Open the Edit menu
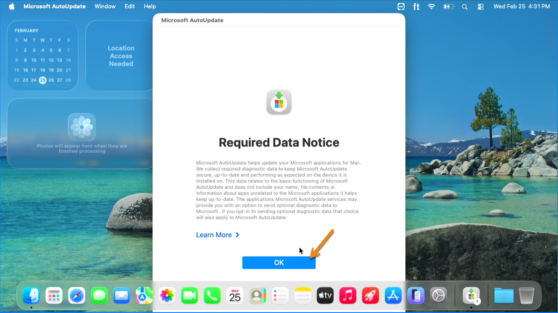Viewport: 558px width, 313px height. [x=130, y=6]
